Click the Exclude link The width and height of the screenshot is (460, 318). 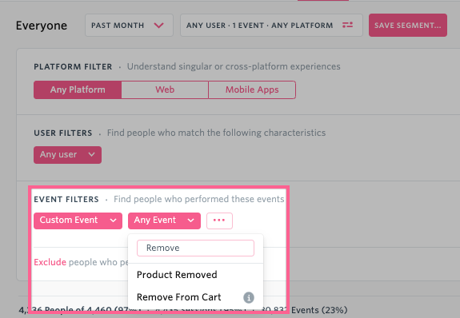pyautogui.click(x=50, y=262)
